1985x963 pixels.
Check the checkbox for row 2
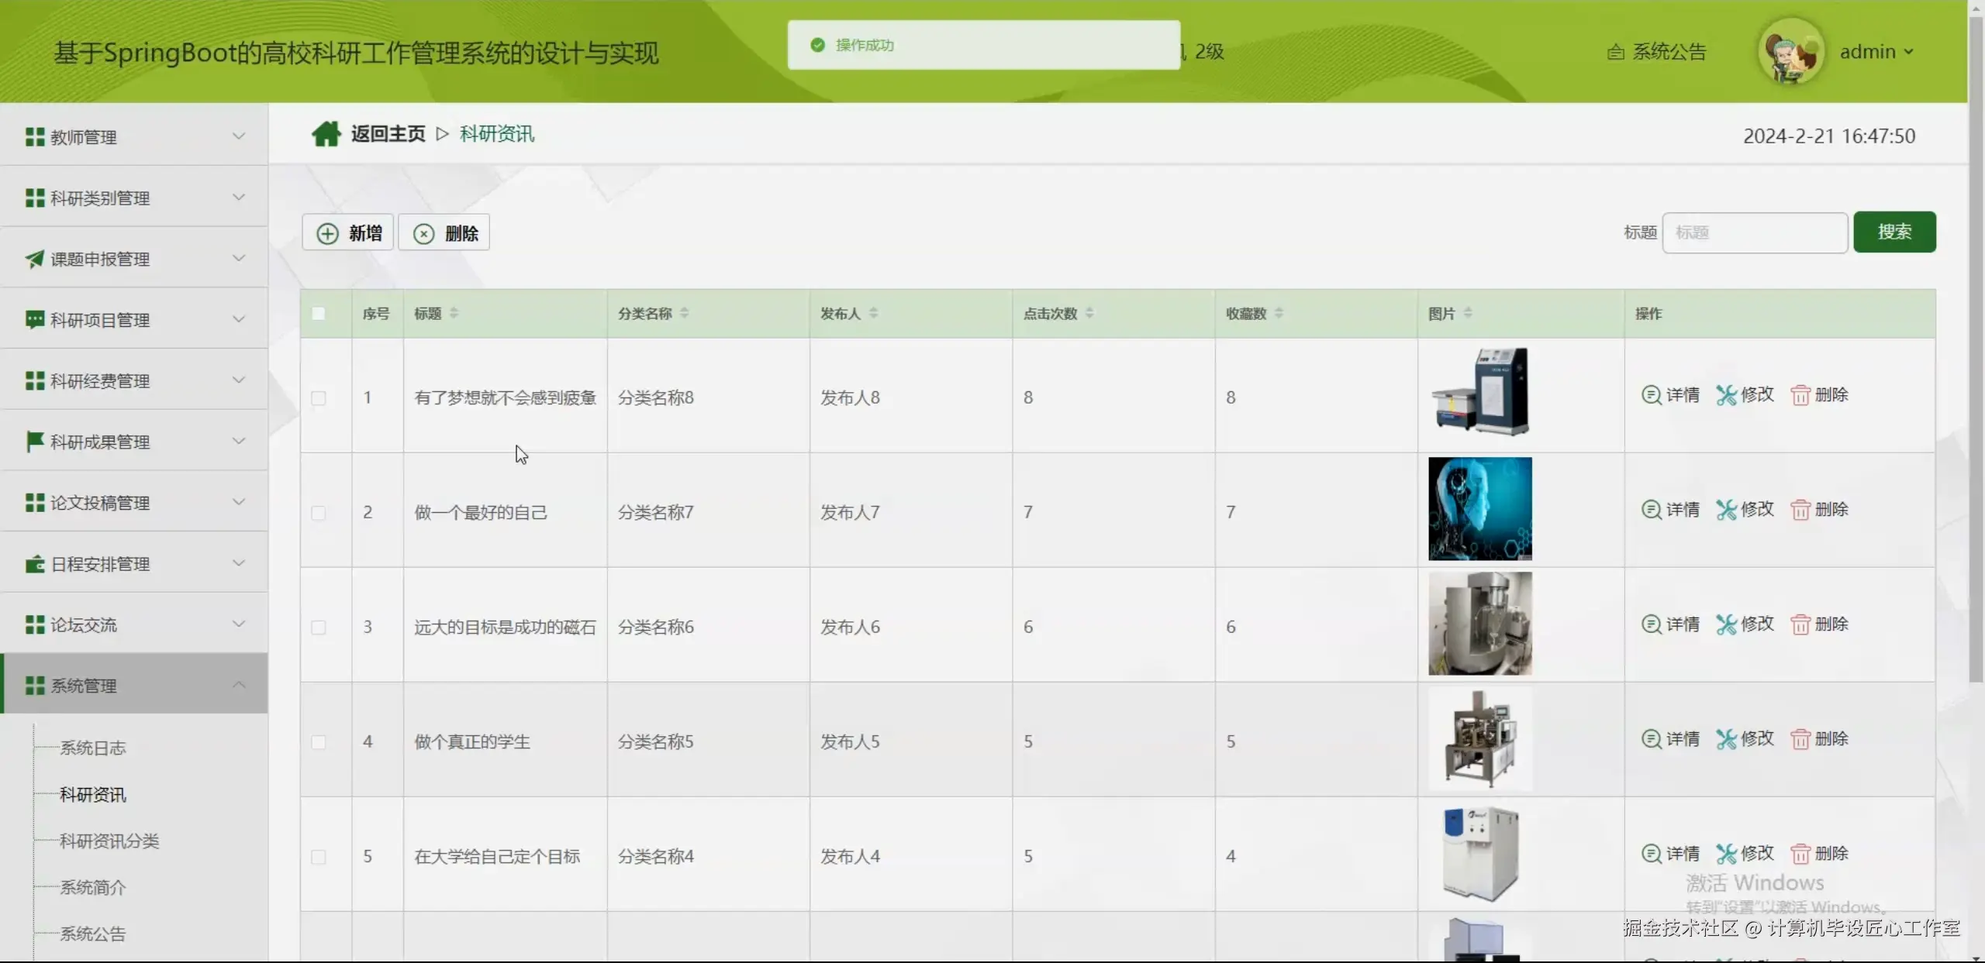click(x=319, y=513)
